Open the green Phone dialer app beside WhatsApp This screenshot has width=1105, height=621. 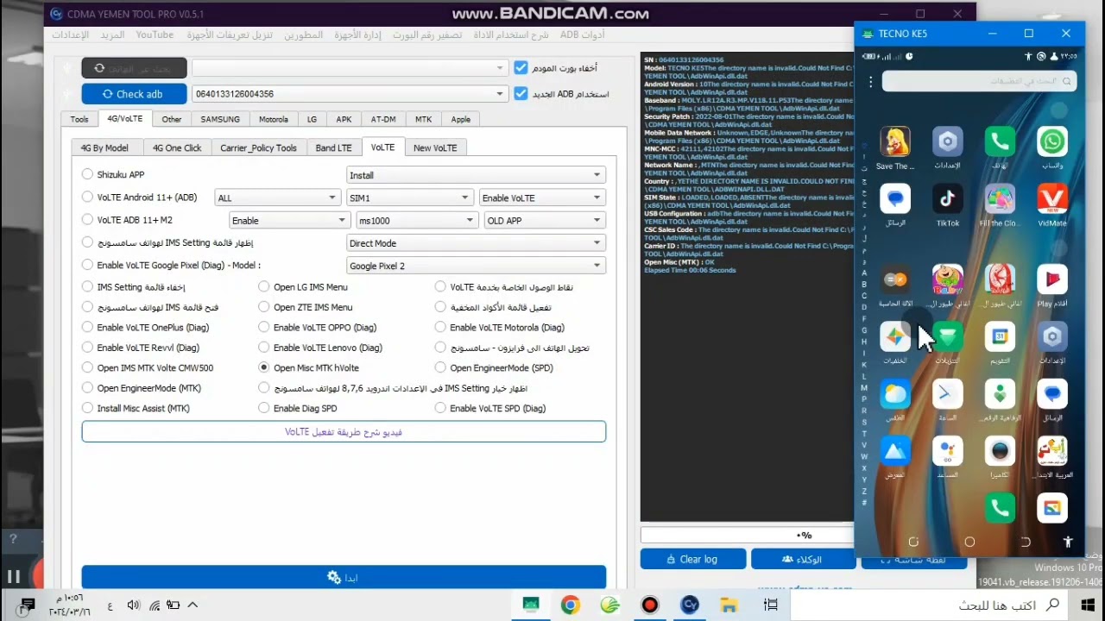[1000, 142]
